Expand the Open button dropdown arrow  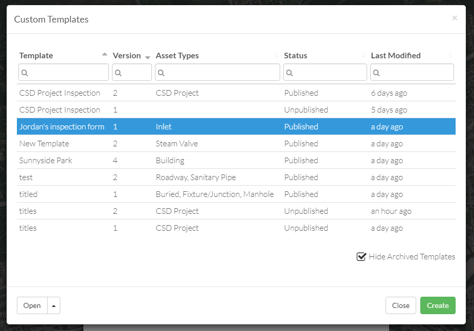pos(54,305)
